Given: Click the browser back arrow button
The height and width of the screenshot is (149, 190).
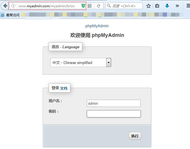Looking at the screenshot, I should (x=5, y=6).
